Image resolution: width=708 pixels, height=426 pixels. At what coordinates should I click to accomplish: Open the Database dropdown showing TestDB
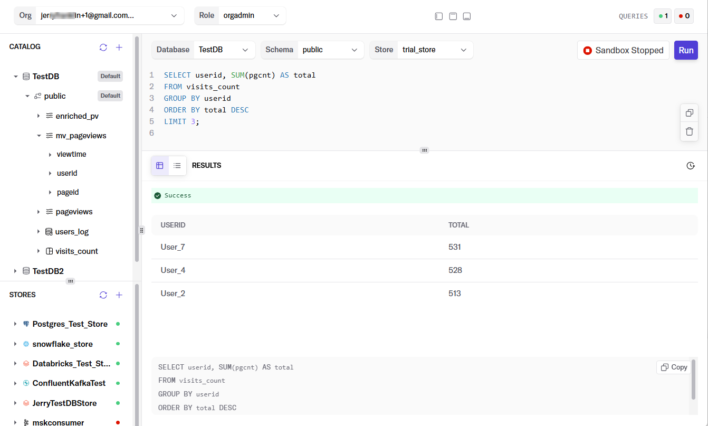click(224, 50)
